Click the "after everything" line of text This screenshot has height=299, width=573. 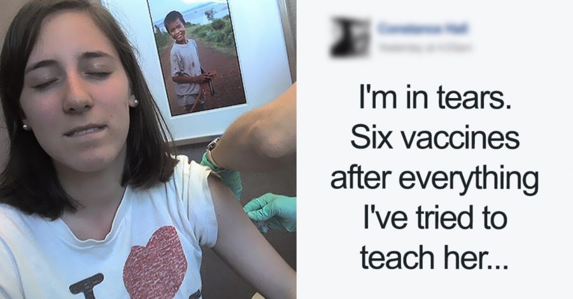(x=434, y=180)
